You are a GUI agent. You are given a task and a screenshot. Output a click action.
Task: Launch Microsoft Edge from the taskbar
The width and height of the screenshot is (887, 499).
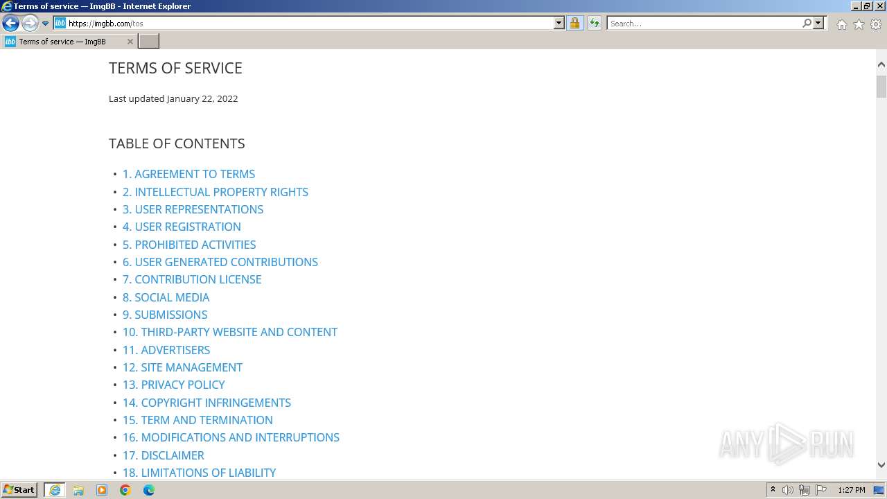149,490
